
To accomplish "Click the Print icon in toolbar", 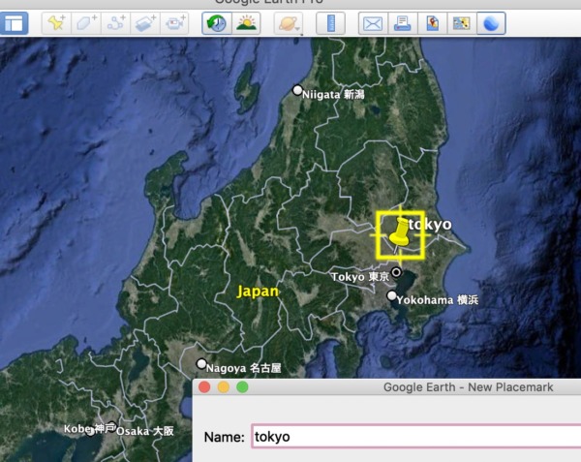I will click(402, 23).
